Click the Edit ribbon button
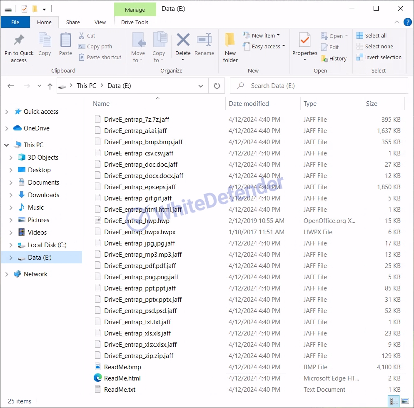This screenshot has width=414, height=408. click(330, 47)
